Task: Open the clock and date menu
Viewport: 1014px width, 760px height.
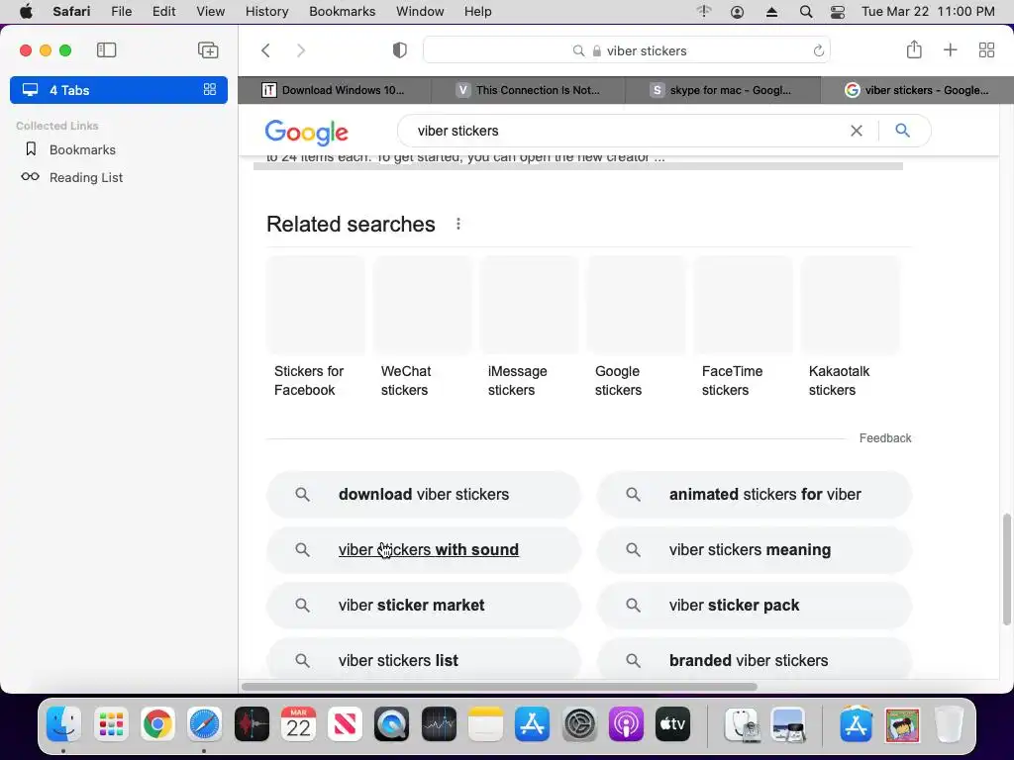Action: pos(928,12)
